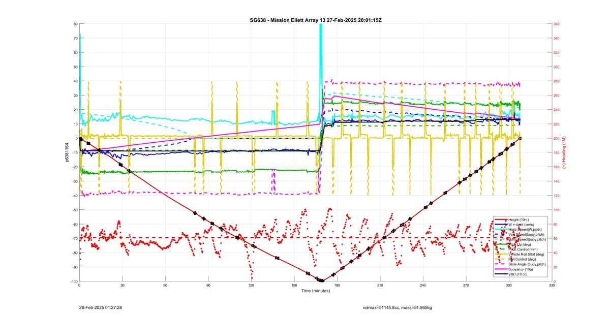The width and height of the screenshot is (610, 316).
Task: Click the left y-axis tick label -100
Action: pos(73,281)
